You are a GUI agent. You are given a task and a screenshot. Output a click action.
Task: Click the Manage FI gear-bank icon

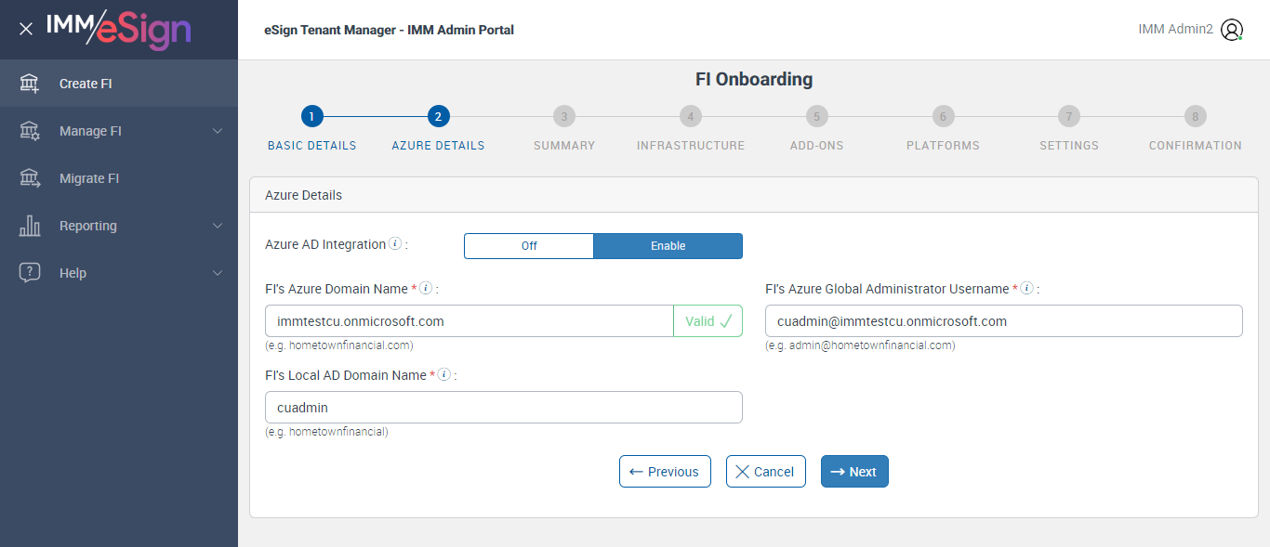click(30, 131)
